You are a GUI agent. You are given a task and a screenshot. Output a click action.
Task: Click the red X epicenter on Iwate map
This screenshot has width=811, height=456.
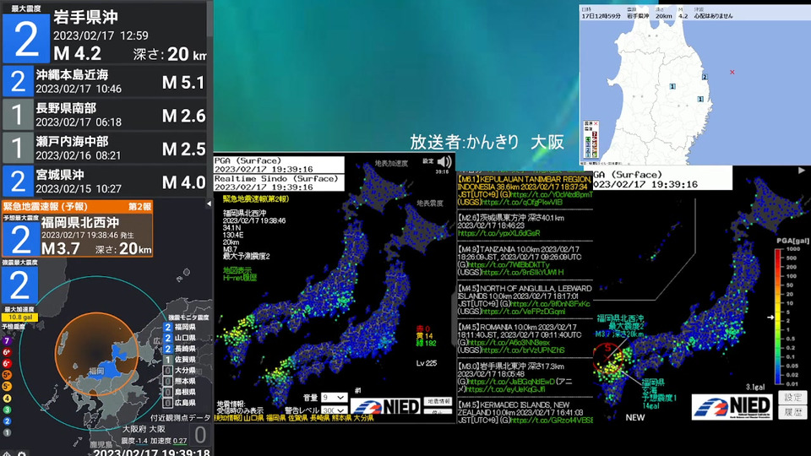[732, 73]
